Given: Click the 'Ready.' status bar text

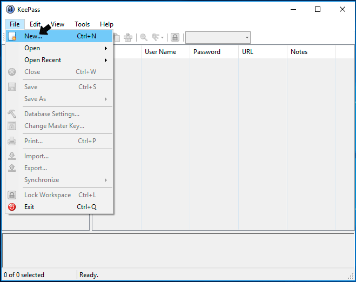Looking at the screenshot, I should point(89,275).
